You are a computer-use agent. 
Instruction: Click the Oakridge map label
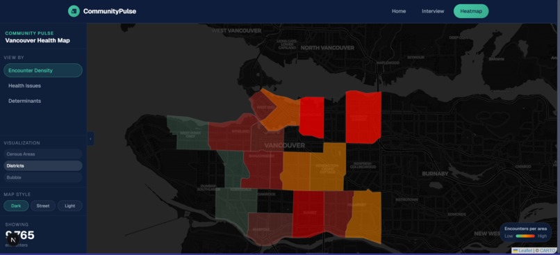[266, 195]
